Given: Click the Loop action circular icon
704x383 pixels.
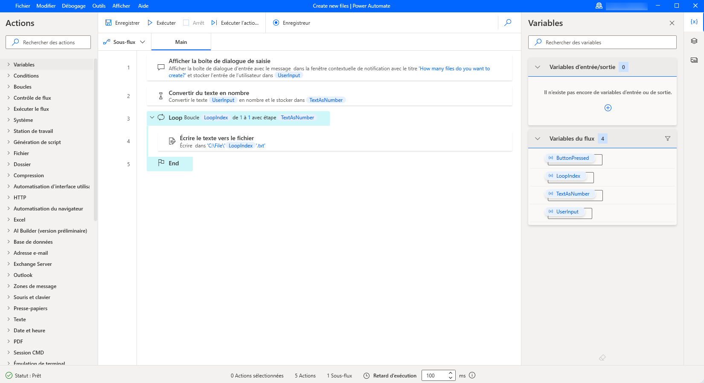Looking at the screenshot, I should (161, 117).
